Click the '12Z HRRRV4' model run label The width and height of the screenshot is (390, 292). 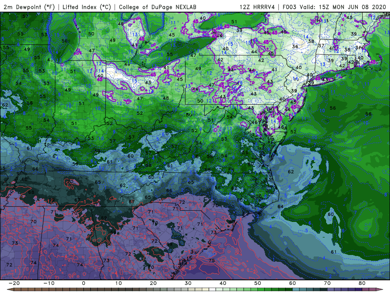tap(257, 7)
